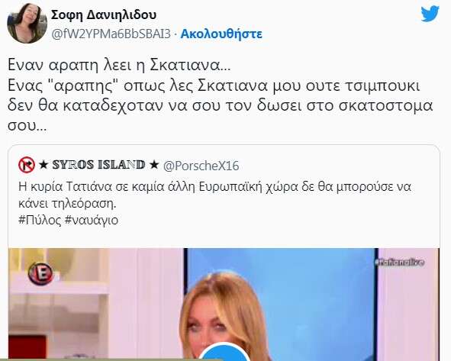This screenshot has height=361, width=451.
Task: Open Σοφη Δανιηλιδου's round profile photo
Action: pos(27,24)
